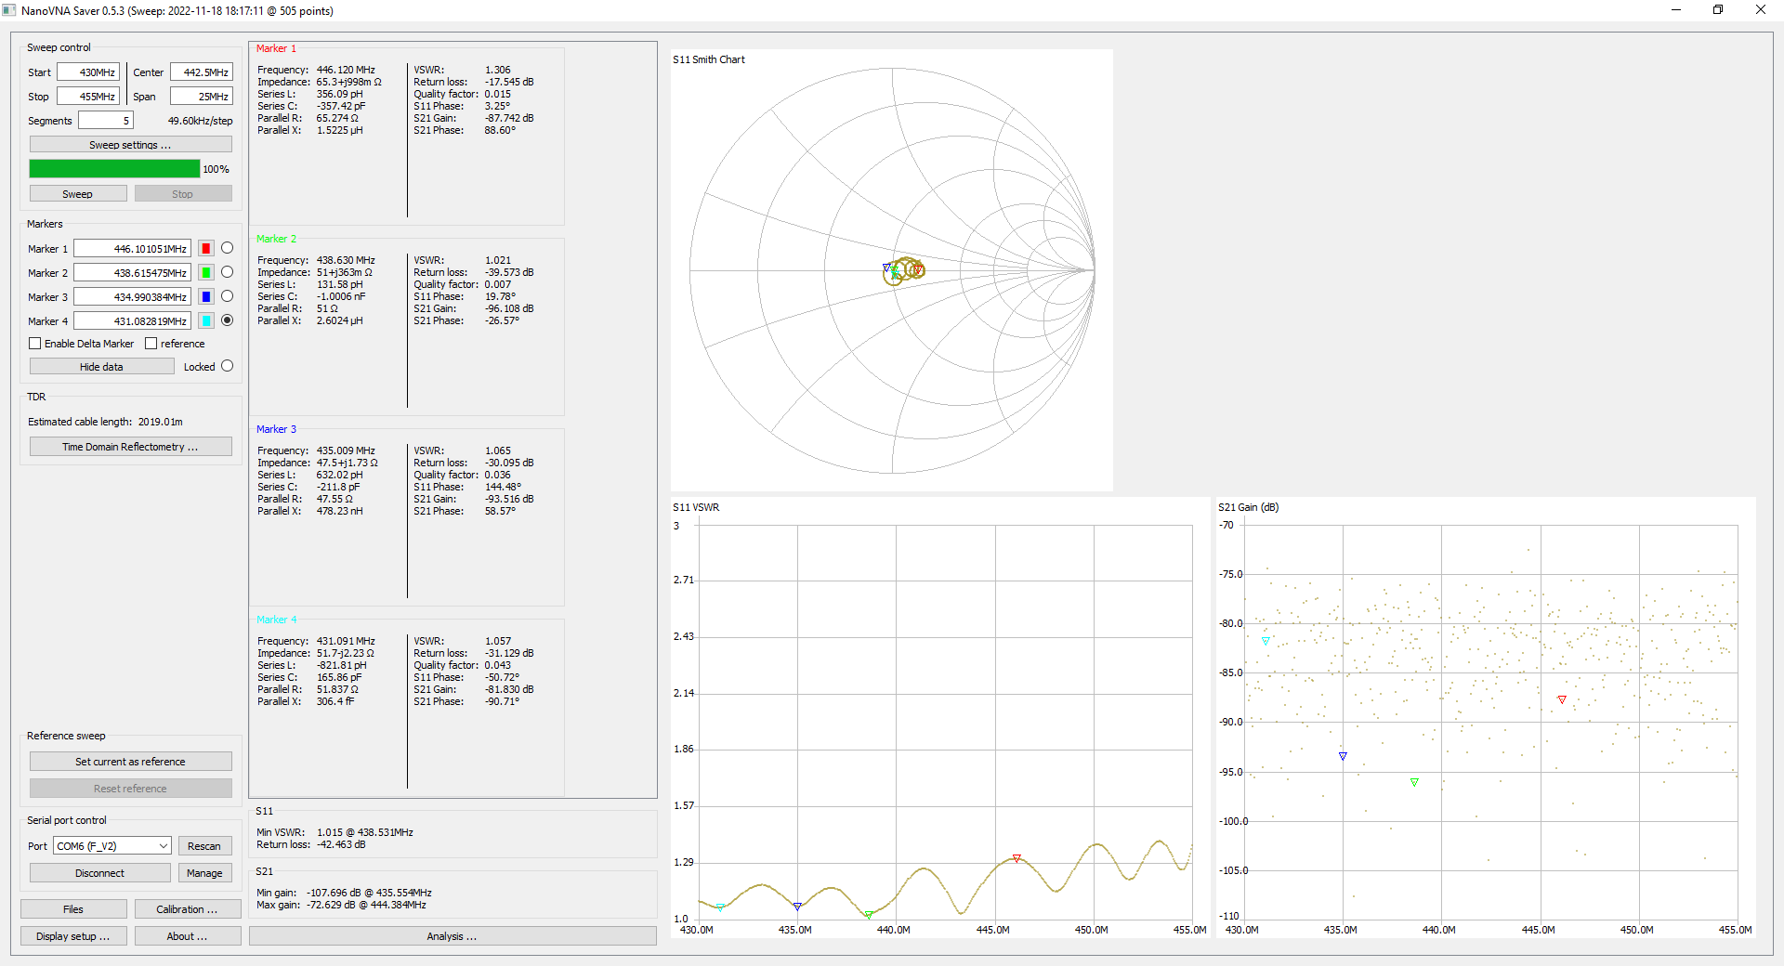Edit the Marker 1 frequency field
The image size is (1784, 966).
(x=132, y=249)
